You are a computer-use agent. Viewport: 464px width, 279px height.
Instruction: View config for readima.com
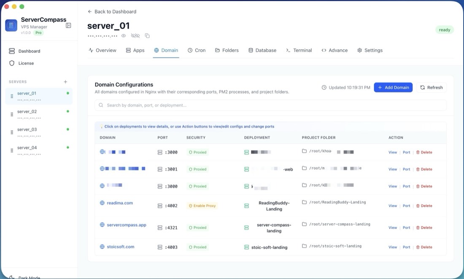[393, 206]
